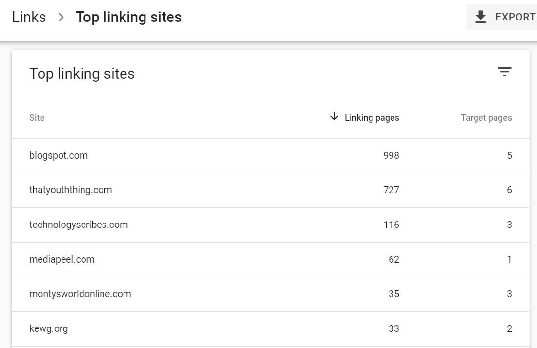Click the 727 linking pages value
Screen dimensions: 537x348
click(391, 190)
